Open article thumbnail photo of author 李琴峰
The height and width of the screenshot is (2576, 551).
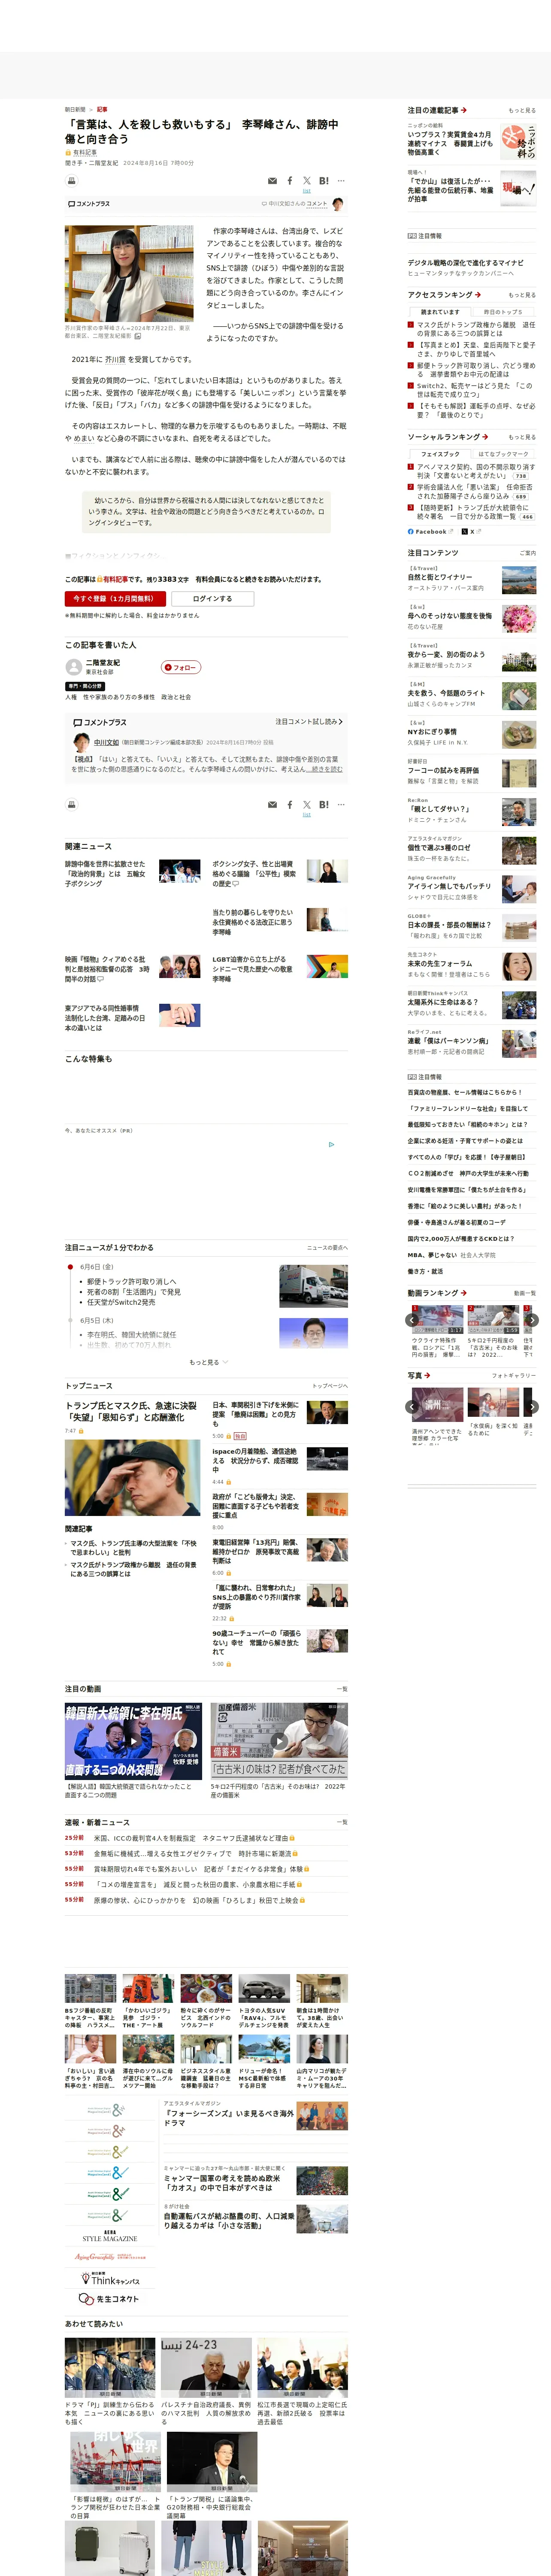click(x=129, y=273)
